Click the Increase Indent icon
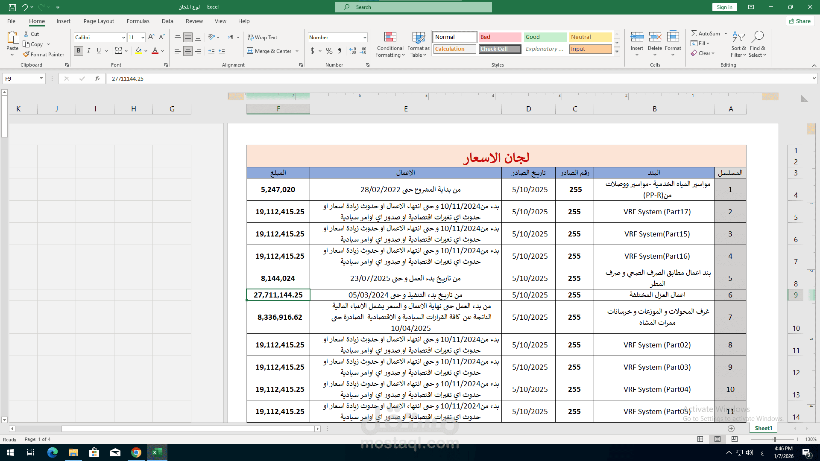This screenshot has height=461, width=820. pyautogui.click(x=222, y=51)
